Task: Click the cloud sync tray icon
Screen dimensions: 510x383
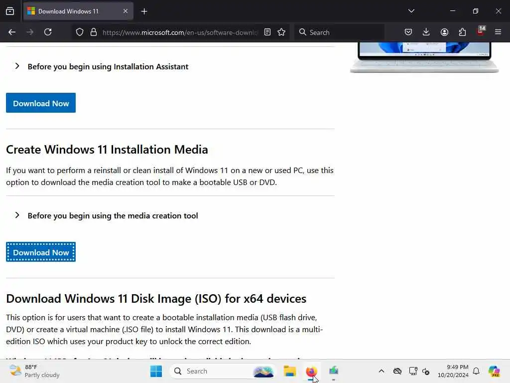Action: point(397,371)
